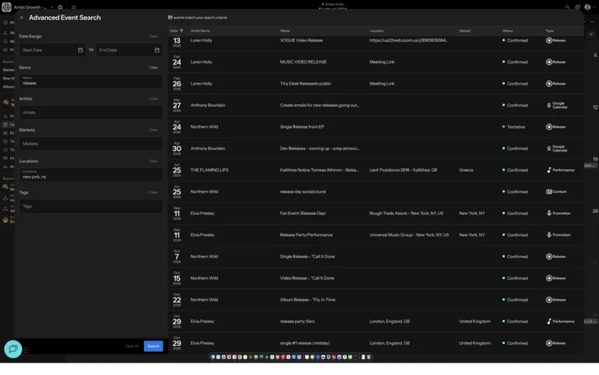
Task: Open the End Date calendar picker icon
Action: point(157,50)
